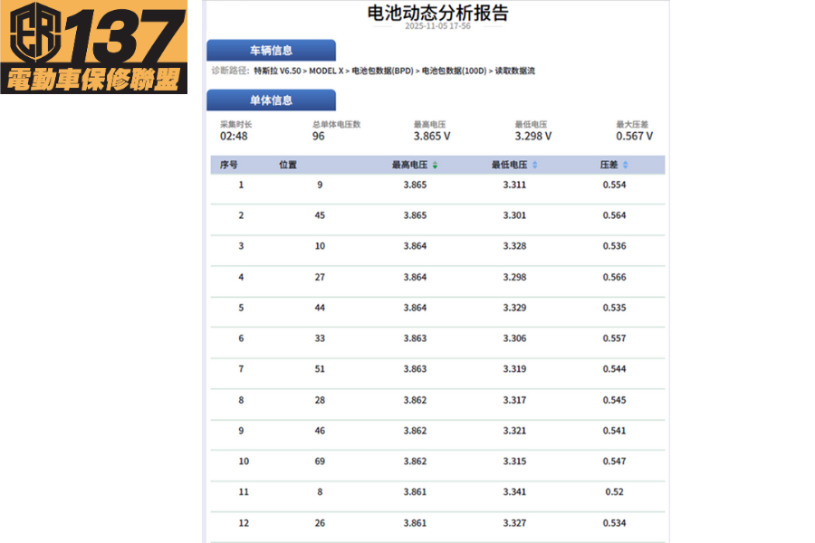The width and height of the screenshot is (815, 543).
Task: Click sort arrow beside 最低电压 column header
Action: [x=534, y=166]
